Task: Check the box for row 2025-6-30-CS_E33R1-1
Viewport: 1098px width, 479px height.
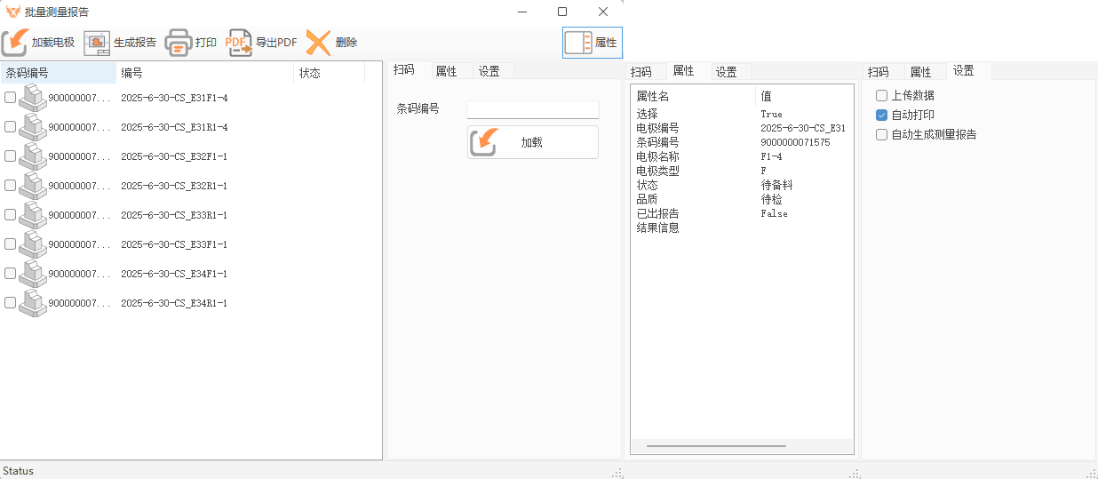Action: [x=10, y=215]
